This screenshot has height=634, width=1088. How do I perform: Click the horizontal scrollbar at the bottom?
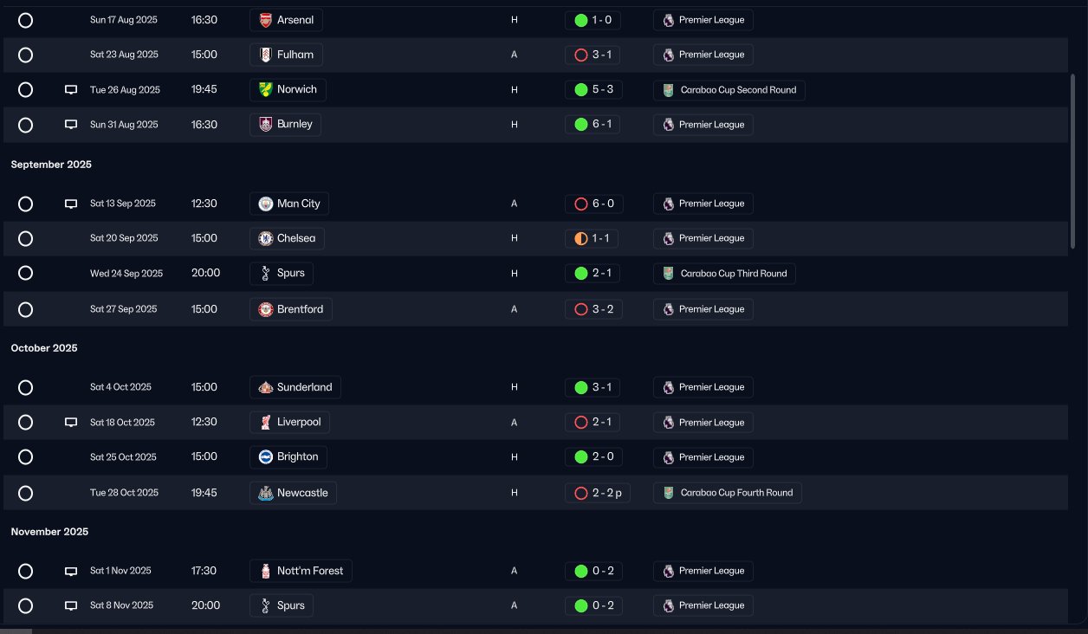(x=16, y=631)
